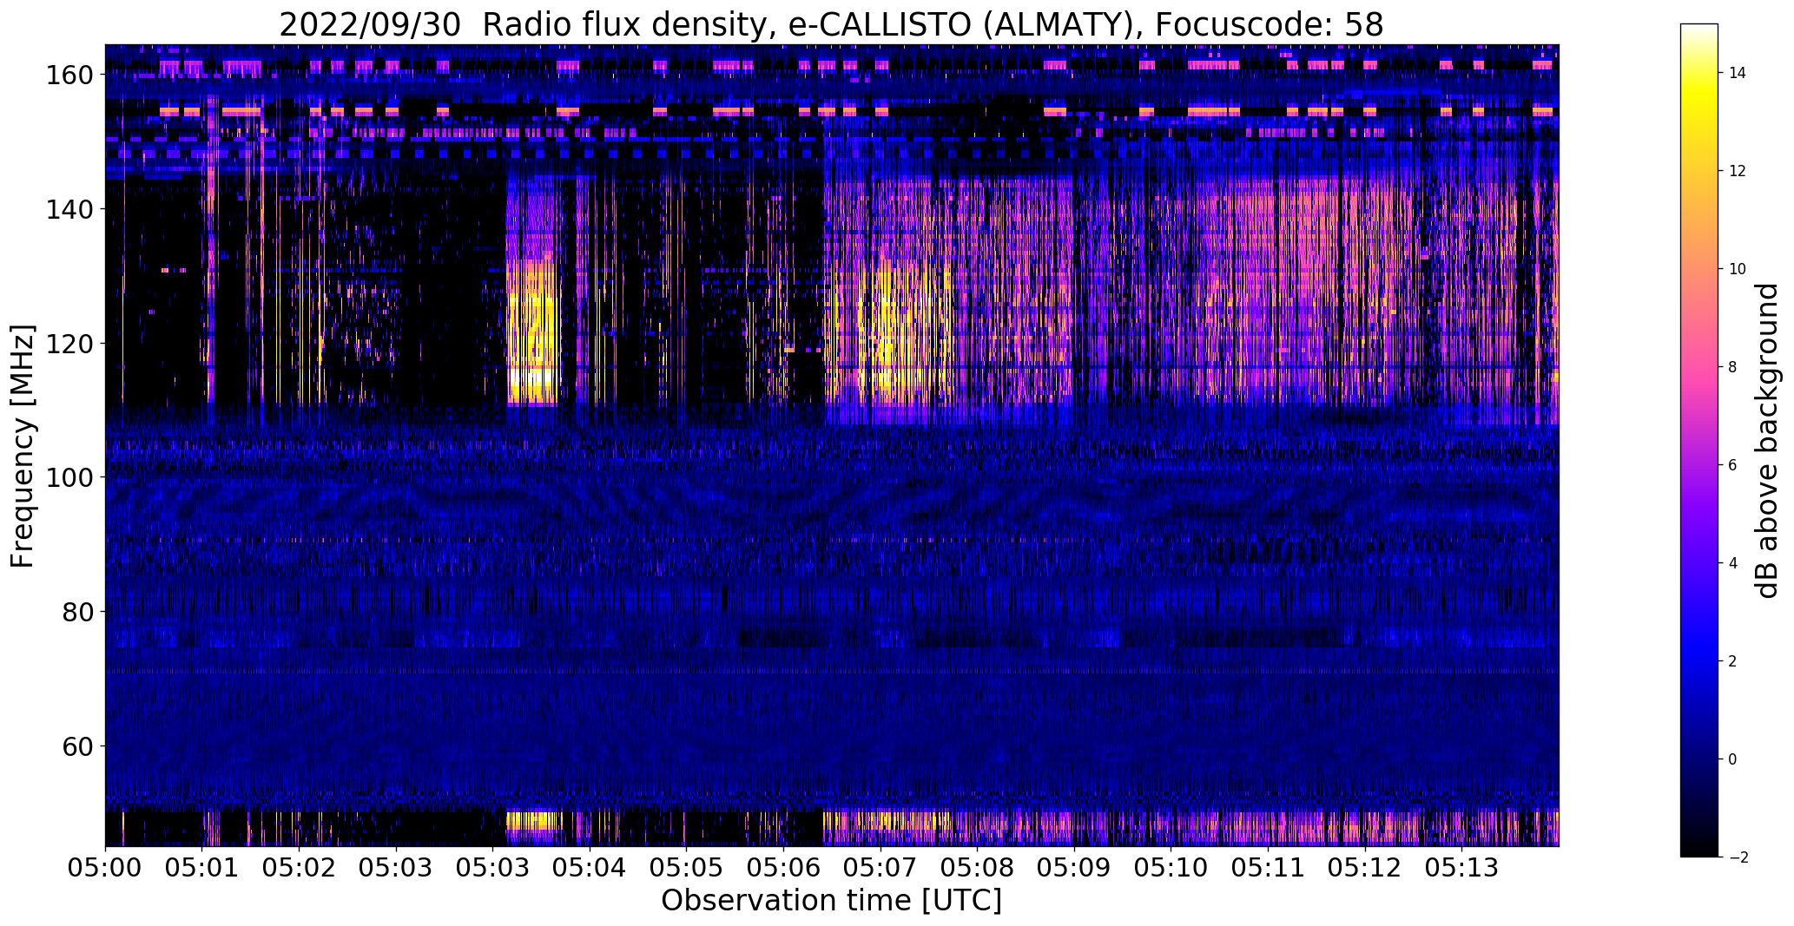Click the 'Observation time [UTC]' axis label

tap(831, 901)
